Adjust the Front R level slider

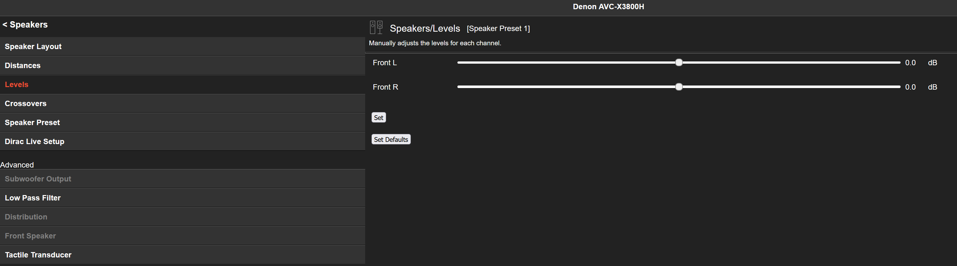coord(679,87)
